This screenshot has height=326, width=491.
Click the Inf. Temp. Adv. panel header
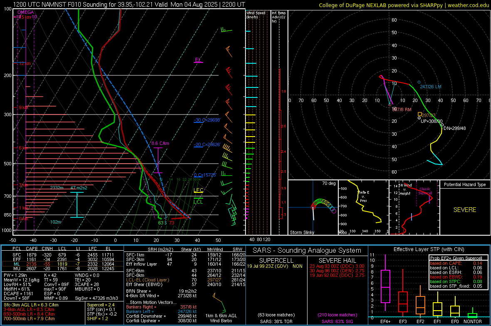point(279,17)
